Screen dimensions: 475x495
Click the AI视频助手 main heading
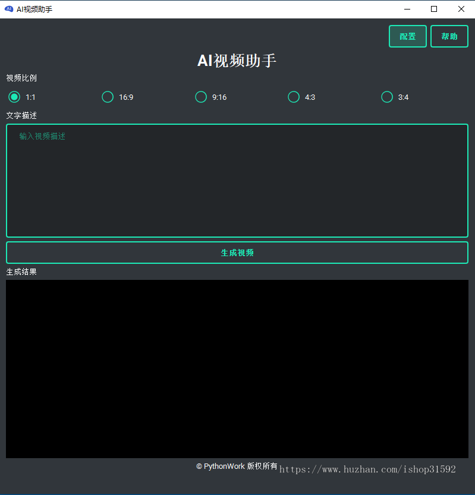[x=237, y=61]
